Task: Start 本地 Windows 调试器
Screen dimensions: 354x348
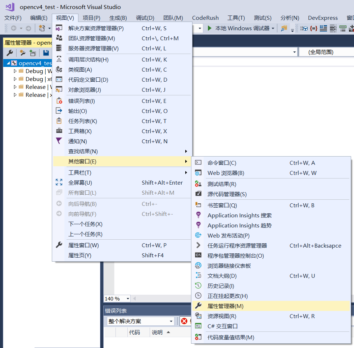Action: [239, 28]
